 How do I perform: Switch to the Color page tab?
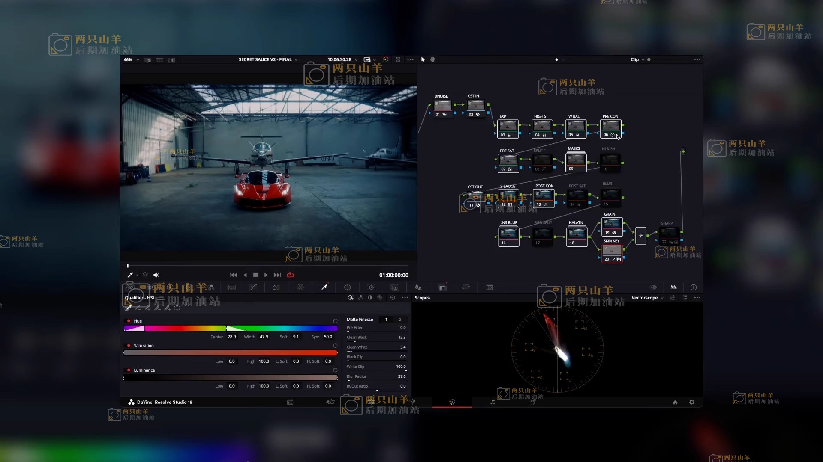click(452, 402)
